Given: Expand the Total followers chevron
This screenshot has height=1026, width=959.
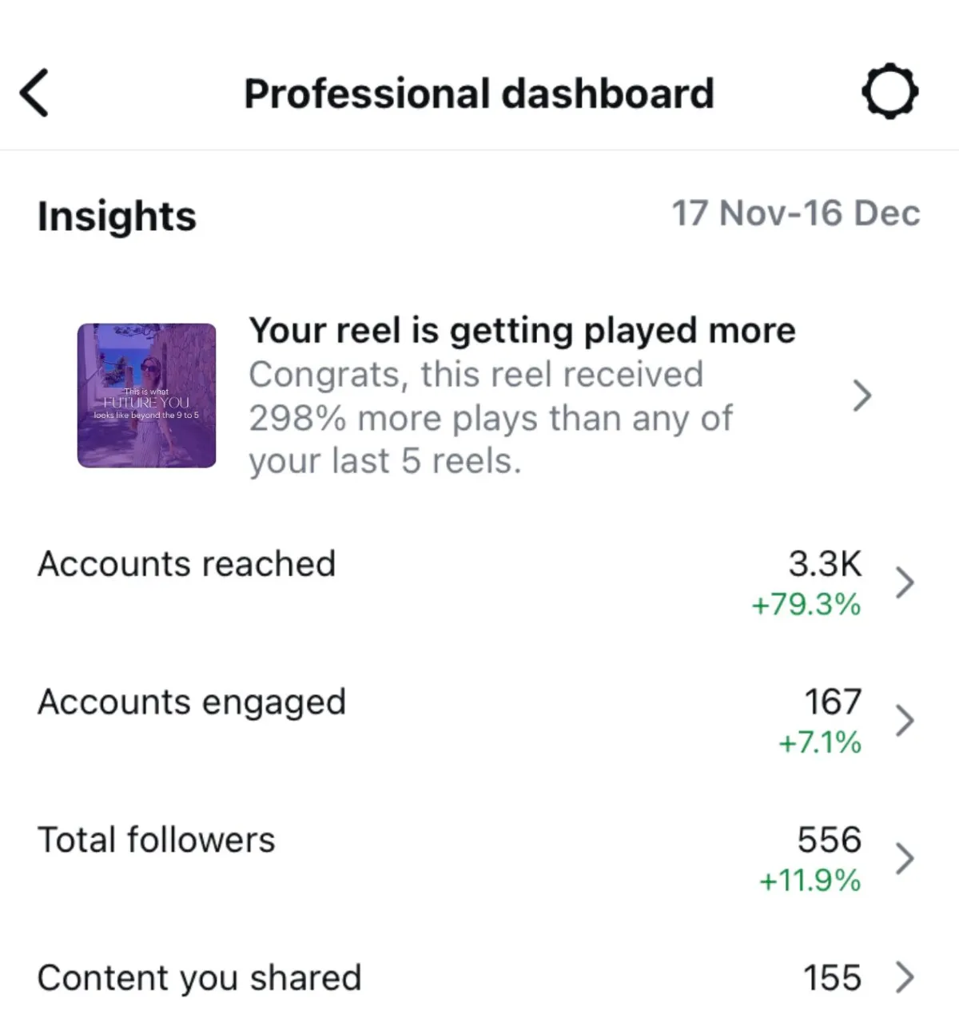Looking at the screenshot, I should 904,859.
